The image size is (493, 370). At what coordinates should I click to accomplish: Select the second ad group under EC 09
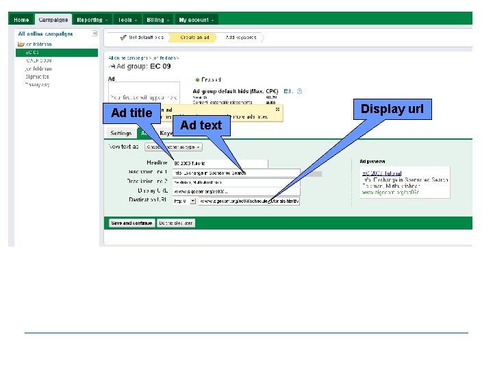point(38,60)
